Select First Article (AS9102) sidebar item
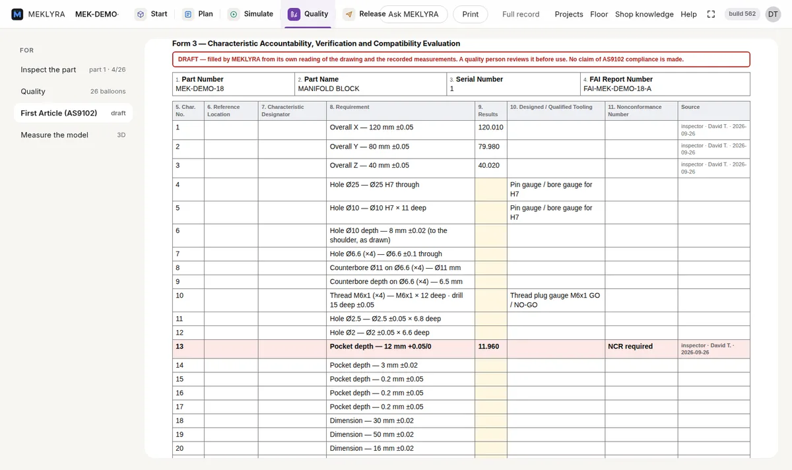This screenshot has height=470, width=792. [73, 113]
